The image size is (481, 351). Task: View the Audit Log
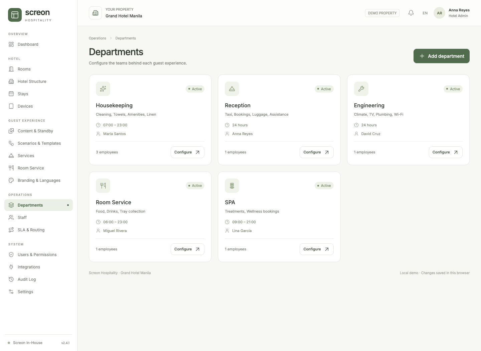(38, 279)
